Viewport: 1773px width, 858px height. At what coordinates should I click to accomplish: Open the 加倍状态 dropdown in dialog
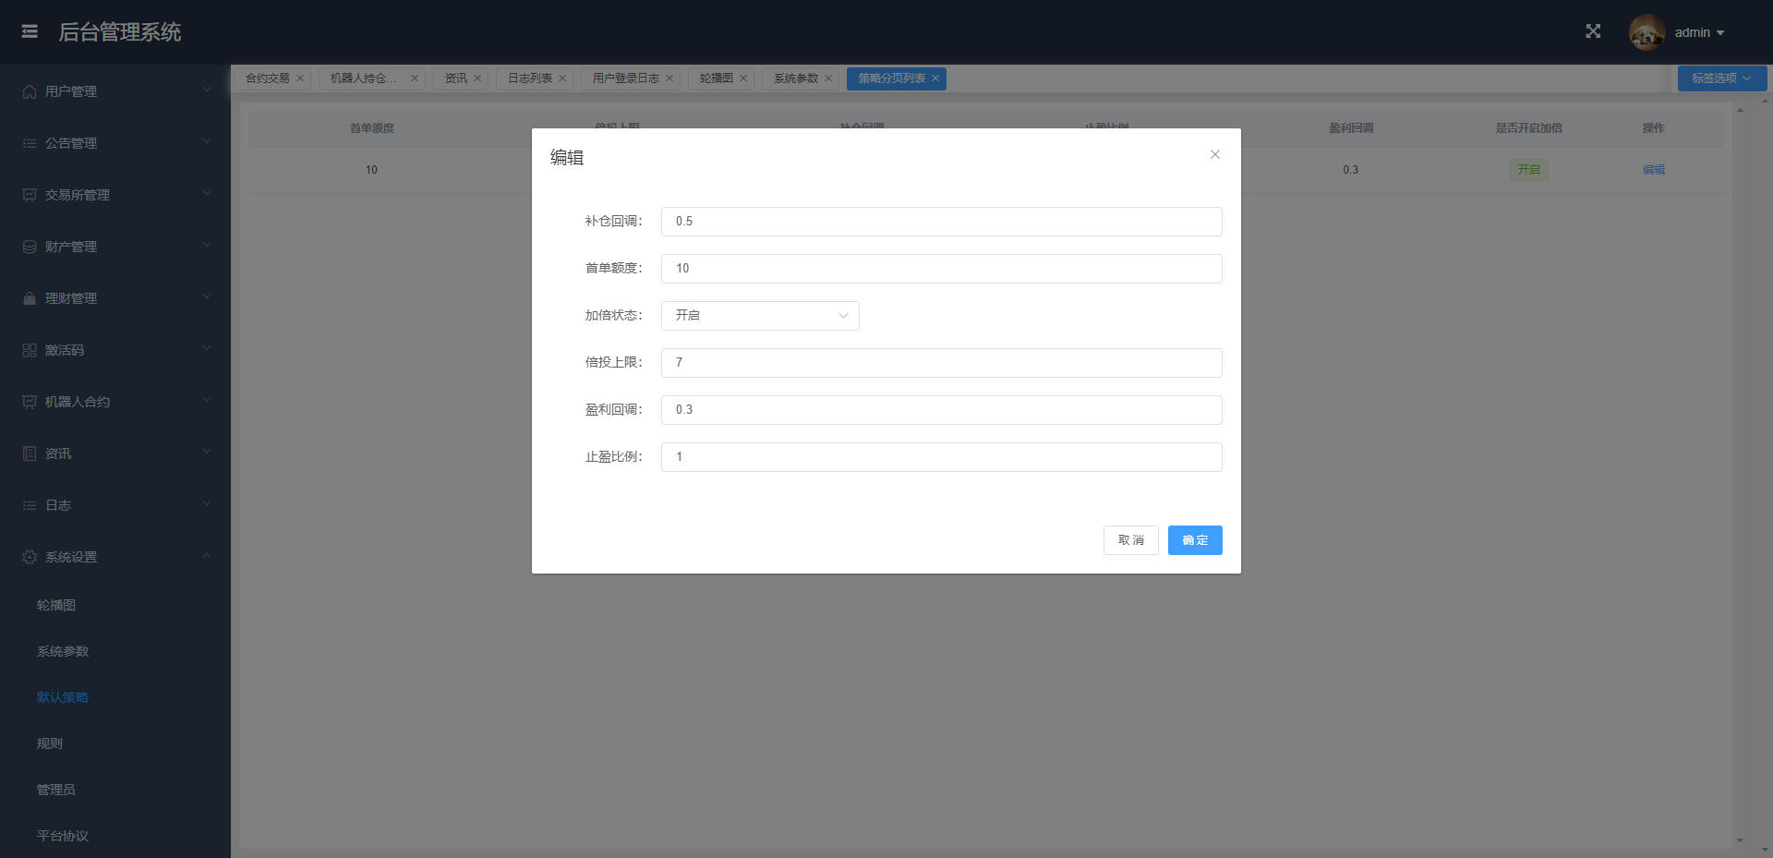point(759,315)
